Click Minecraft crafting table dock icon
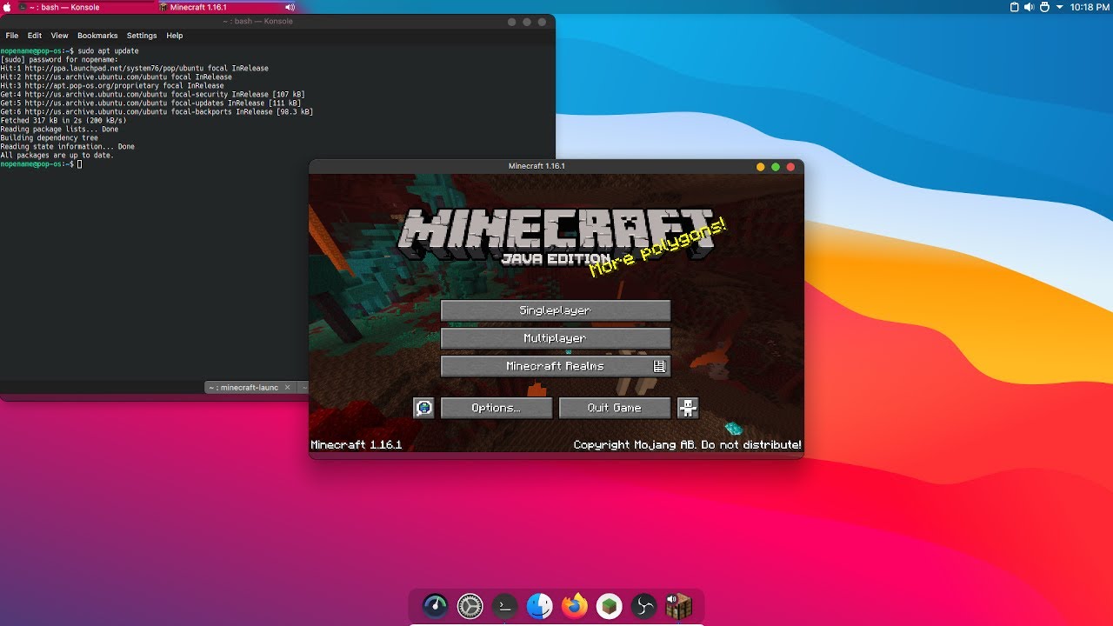 pos(679,605)
